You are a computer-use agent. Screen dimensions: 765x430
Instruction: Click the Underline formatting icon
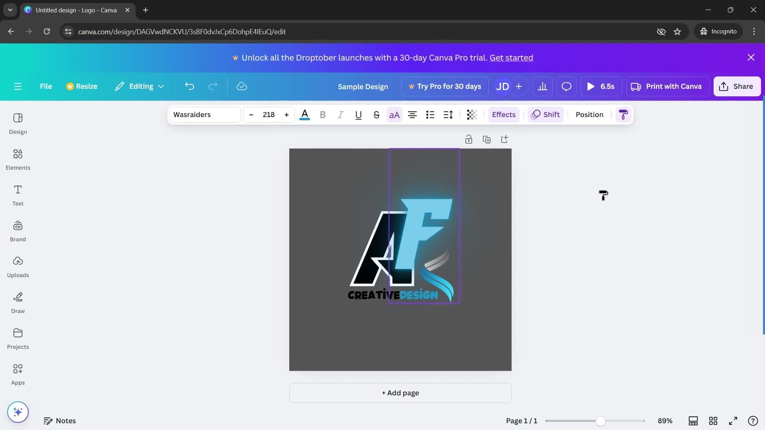[358, 114]
